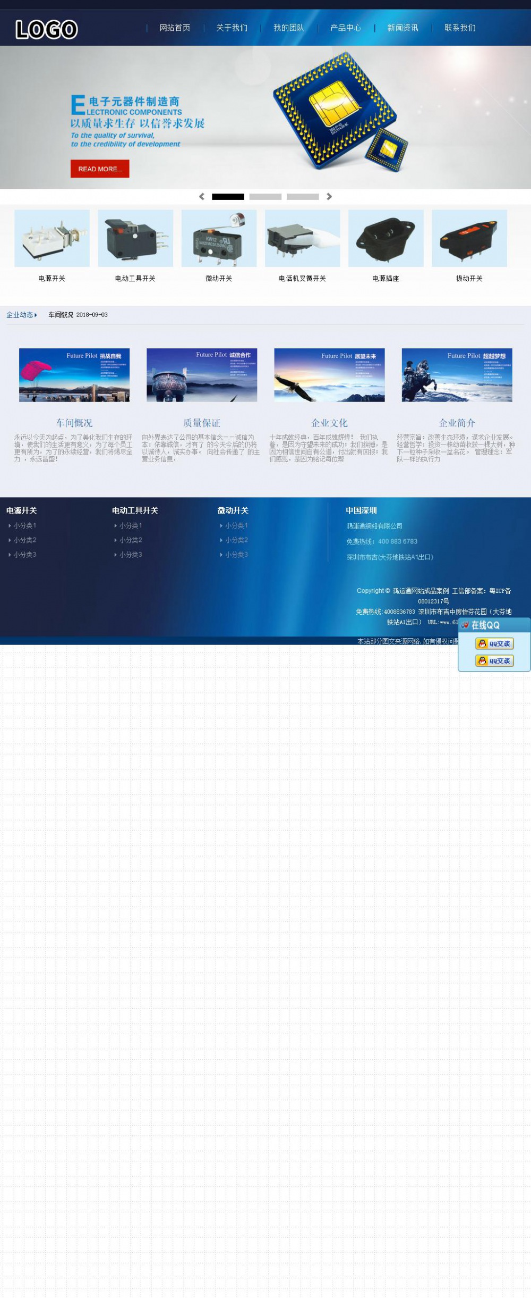The image size is (531, 1298).
Task: Open the 车间概况 2018-09-03 news item
Action: (x=78, y=315)
